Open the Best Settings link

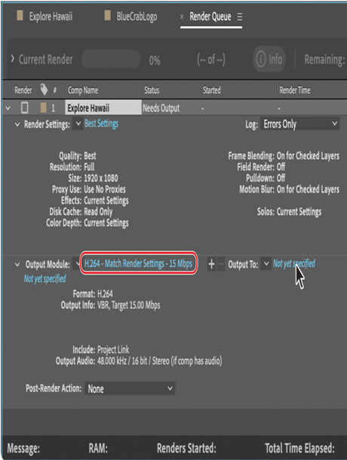101,124
